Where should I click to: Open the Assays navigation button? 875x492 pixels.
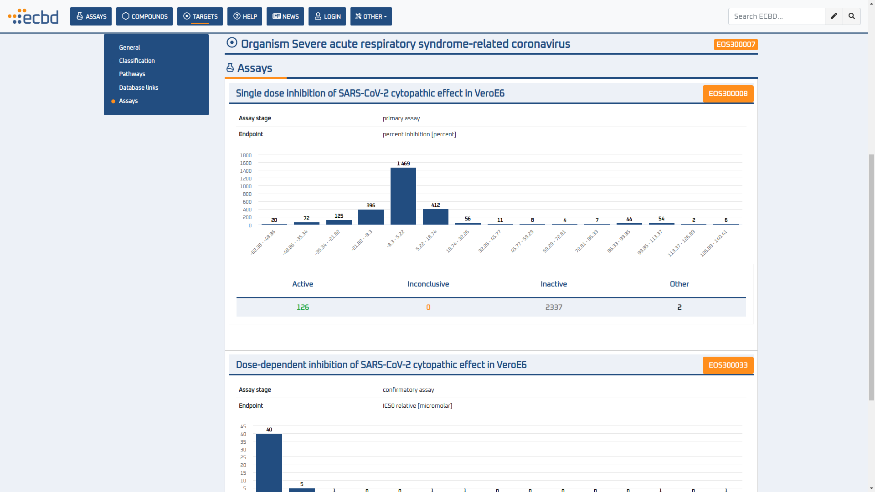click(x=91, y=16)
